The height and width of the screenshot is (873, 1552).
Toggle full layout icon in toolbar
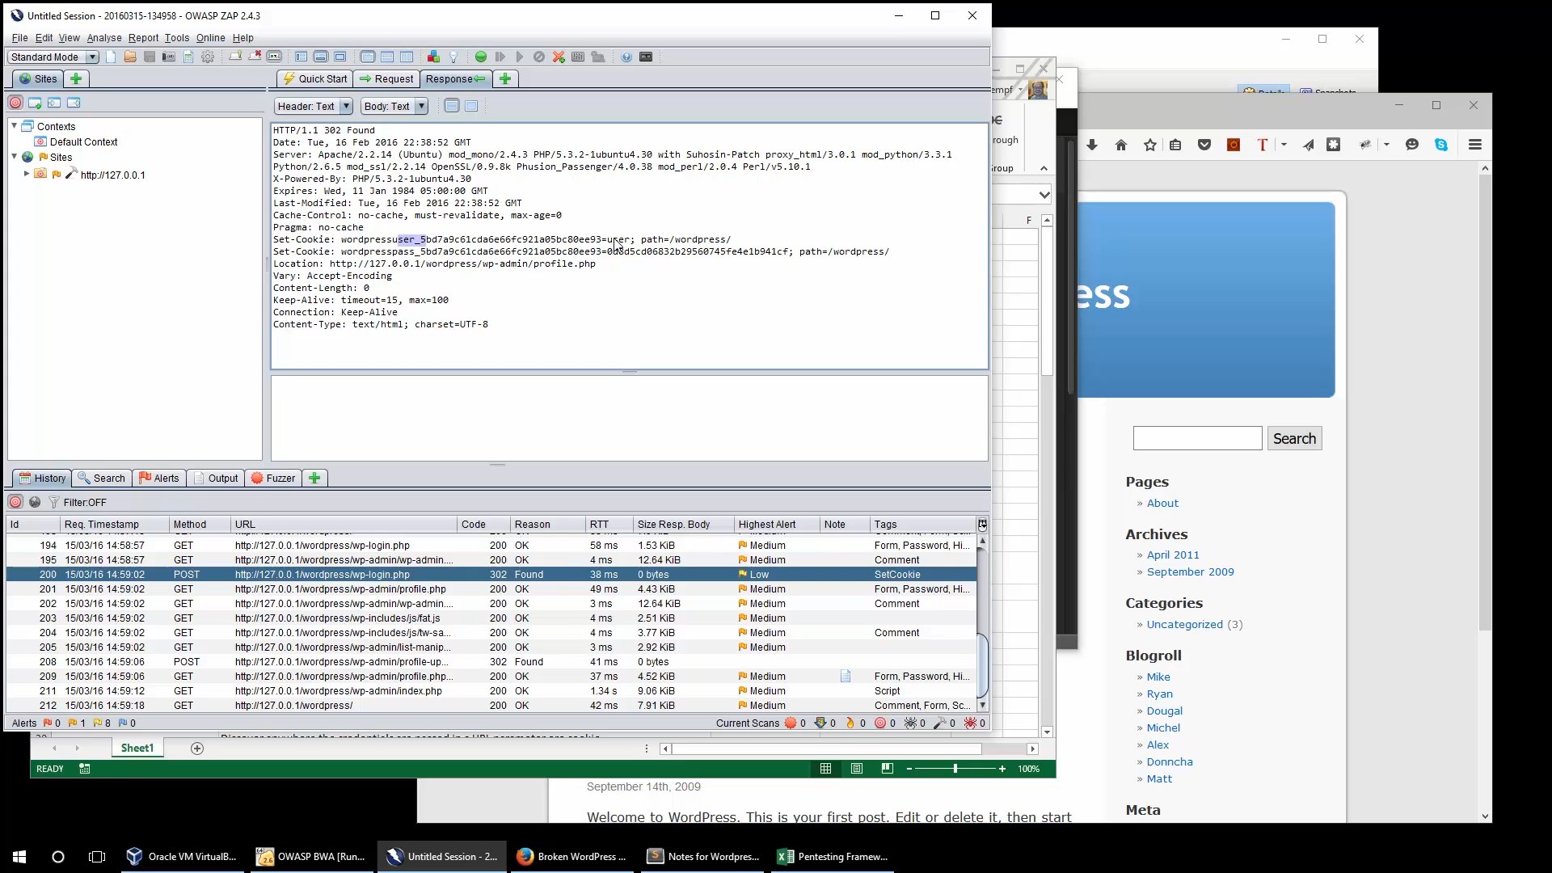(x=340, y=57)
